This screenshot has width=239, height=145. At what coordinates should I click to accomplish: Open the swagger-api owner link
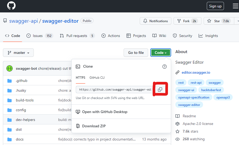tap(24, 21)
